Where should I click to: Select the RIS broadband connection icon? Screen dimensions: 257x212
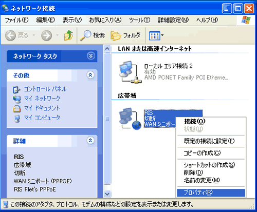tap(130, 119)
